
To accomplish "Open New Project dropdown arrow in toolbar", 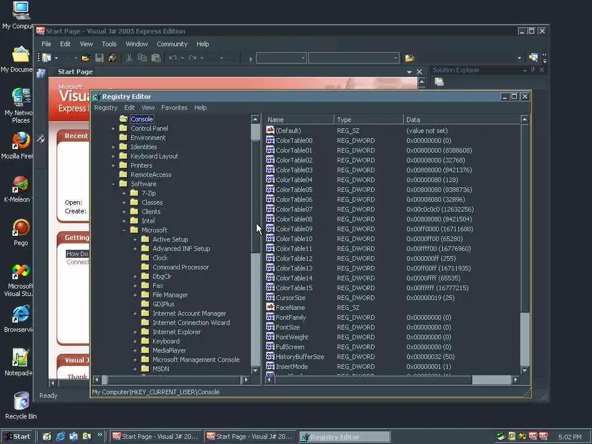I will (57, 58).
